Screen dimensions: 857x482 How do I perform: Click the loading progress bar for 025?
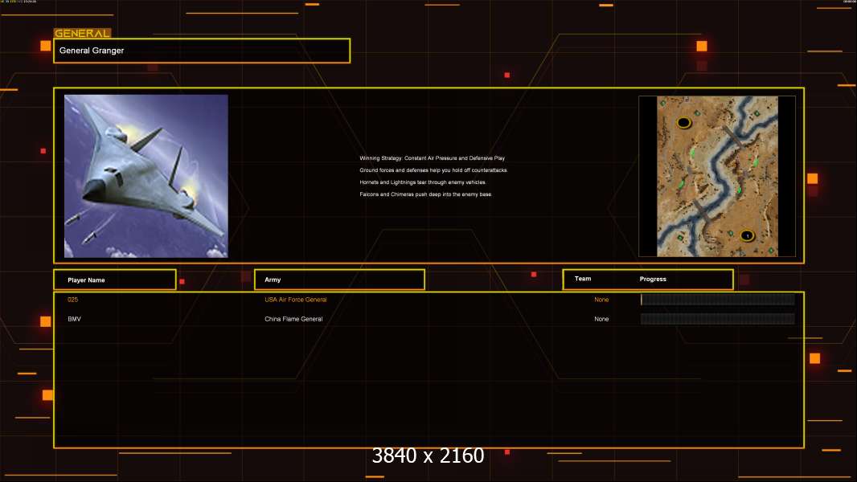718,299
